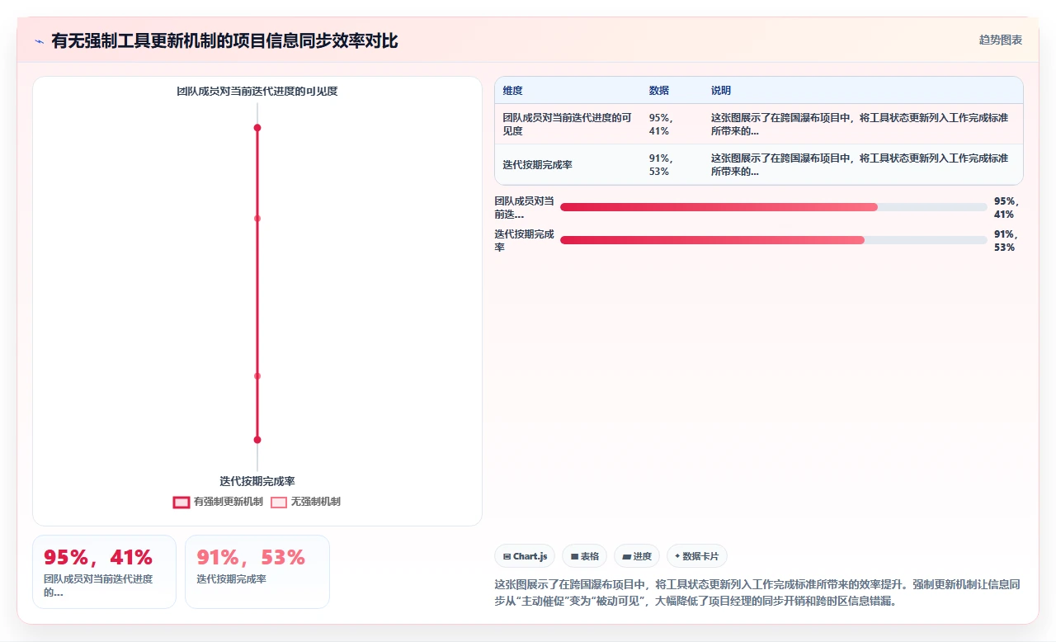The width and height of the screenshot is (1056, 642).
Task: Click the 进度 tag
Action: 637,556
